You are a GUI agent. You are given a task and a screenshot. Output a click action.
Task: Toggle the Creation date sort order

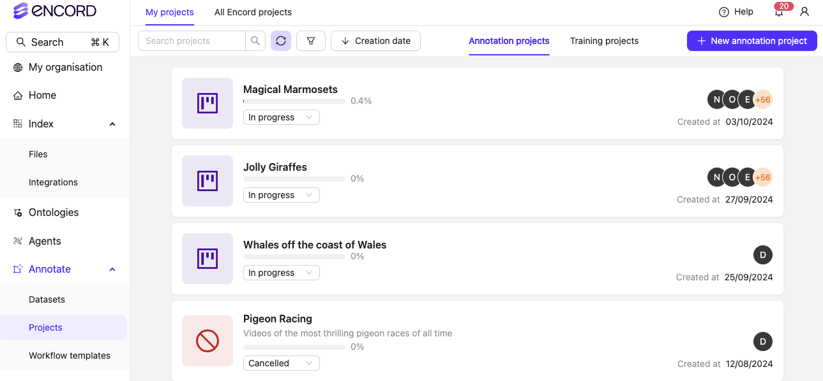pyautogui.click(x=375, y=41)
